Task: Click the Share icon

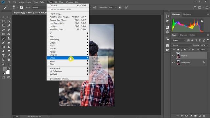Action: pyautogui.click(x=207, y=7)
